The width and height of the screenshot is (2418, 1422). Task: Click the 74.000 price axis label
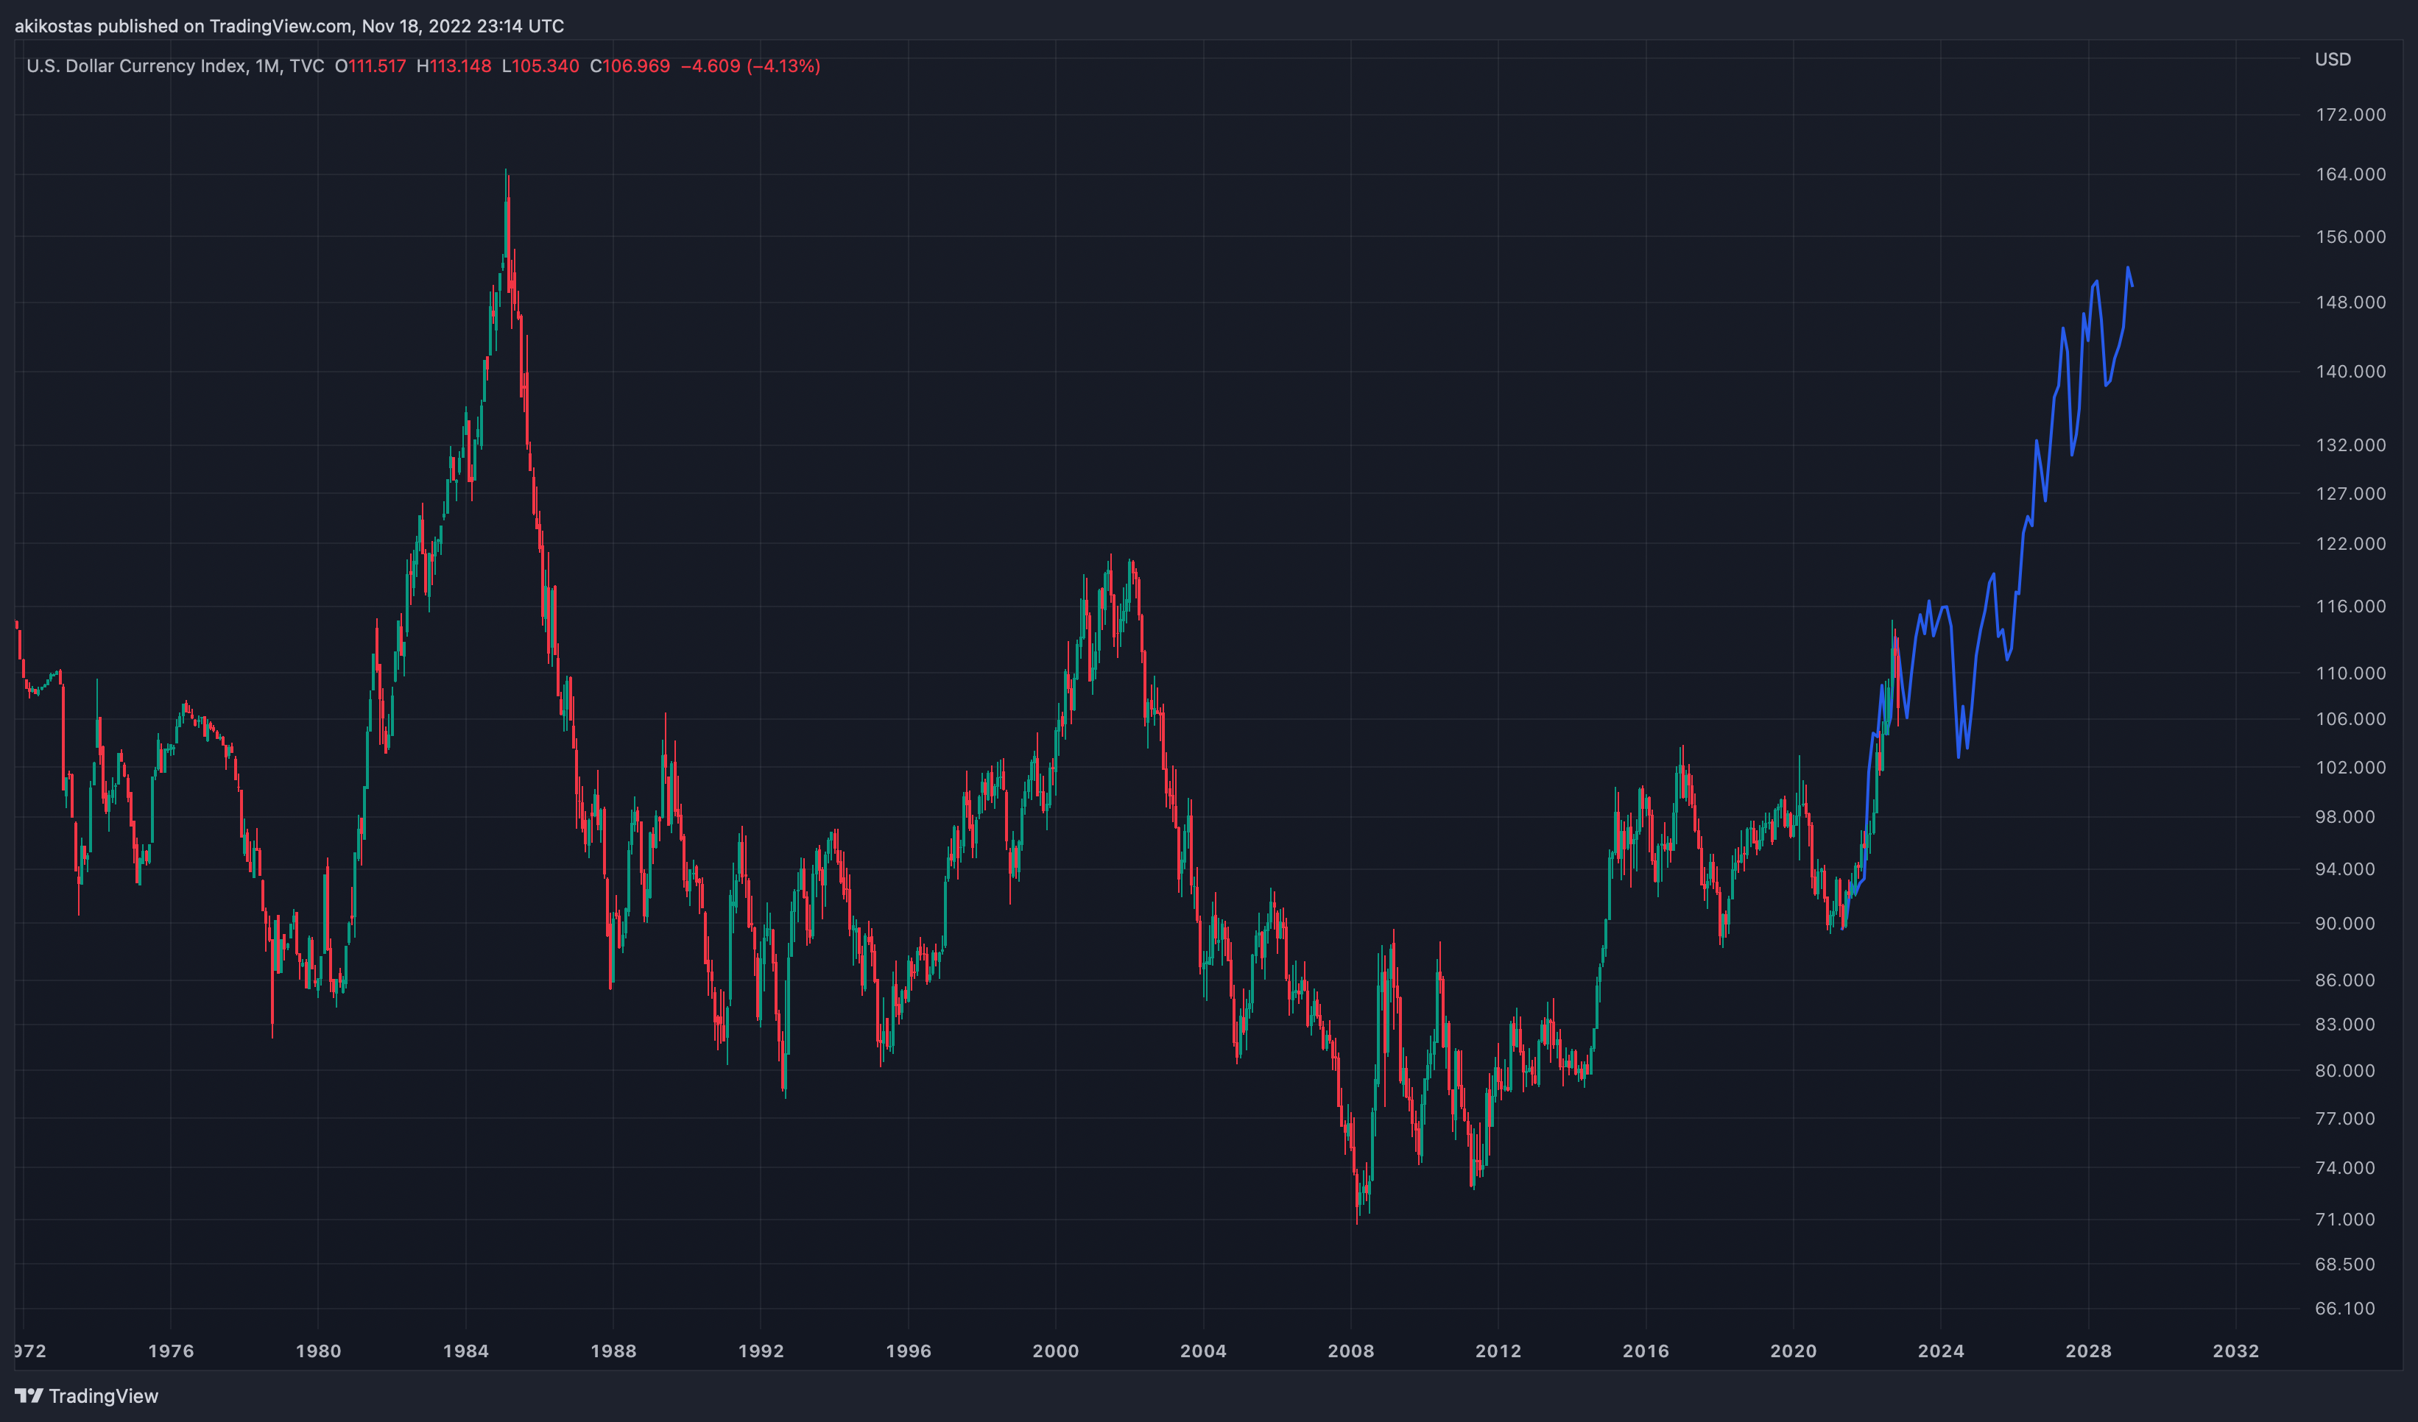tap(2345, 1168)
